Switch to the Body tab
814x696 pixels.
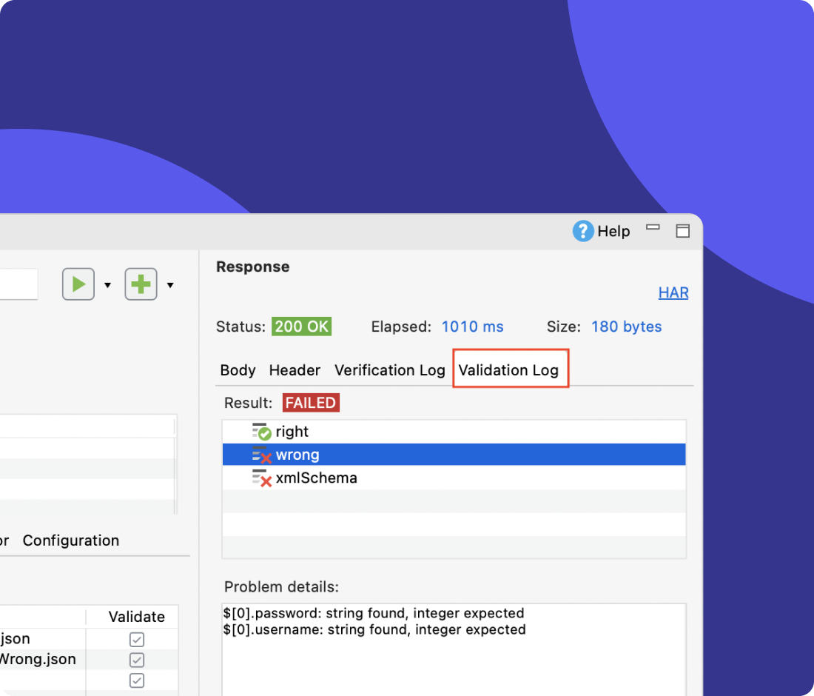[x=238, y=370]
